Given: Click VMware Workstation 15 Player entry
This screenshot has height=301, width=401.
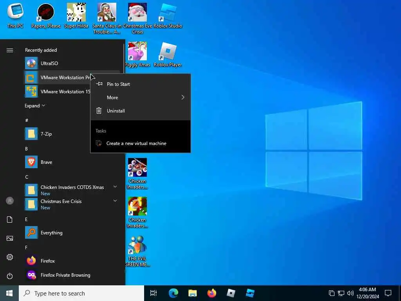Looking at the screenshot, I should click(57, 91).
